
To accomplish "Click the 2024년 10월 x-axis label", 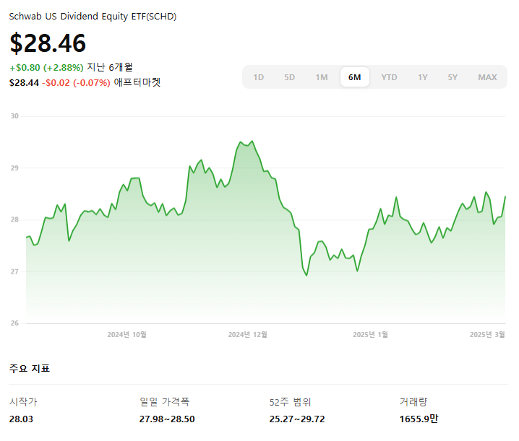I will [126, 335].
